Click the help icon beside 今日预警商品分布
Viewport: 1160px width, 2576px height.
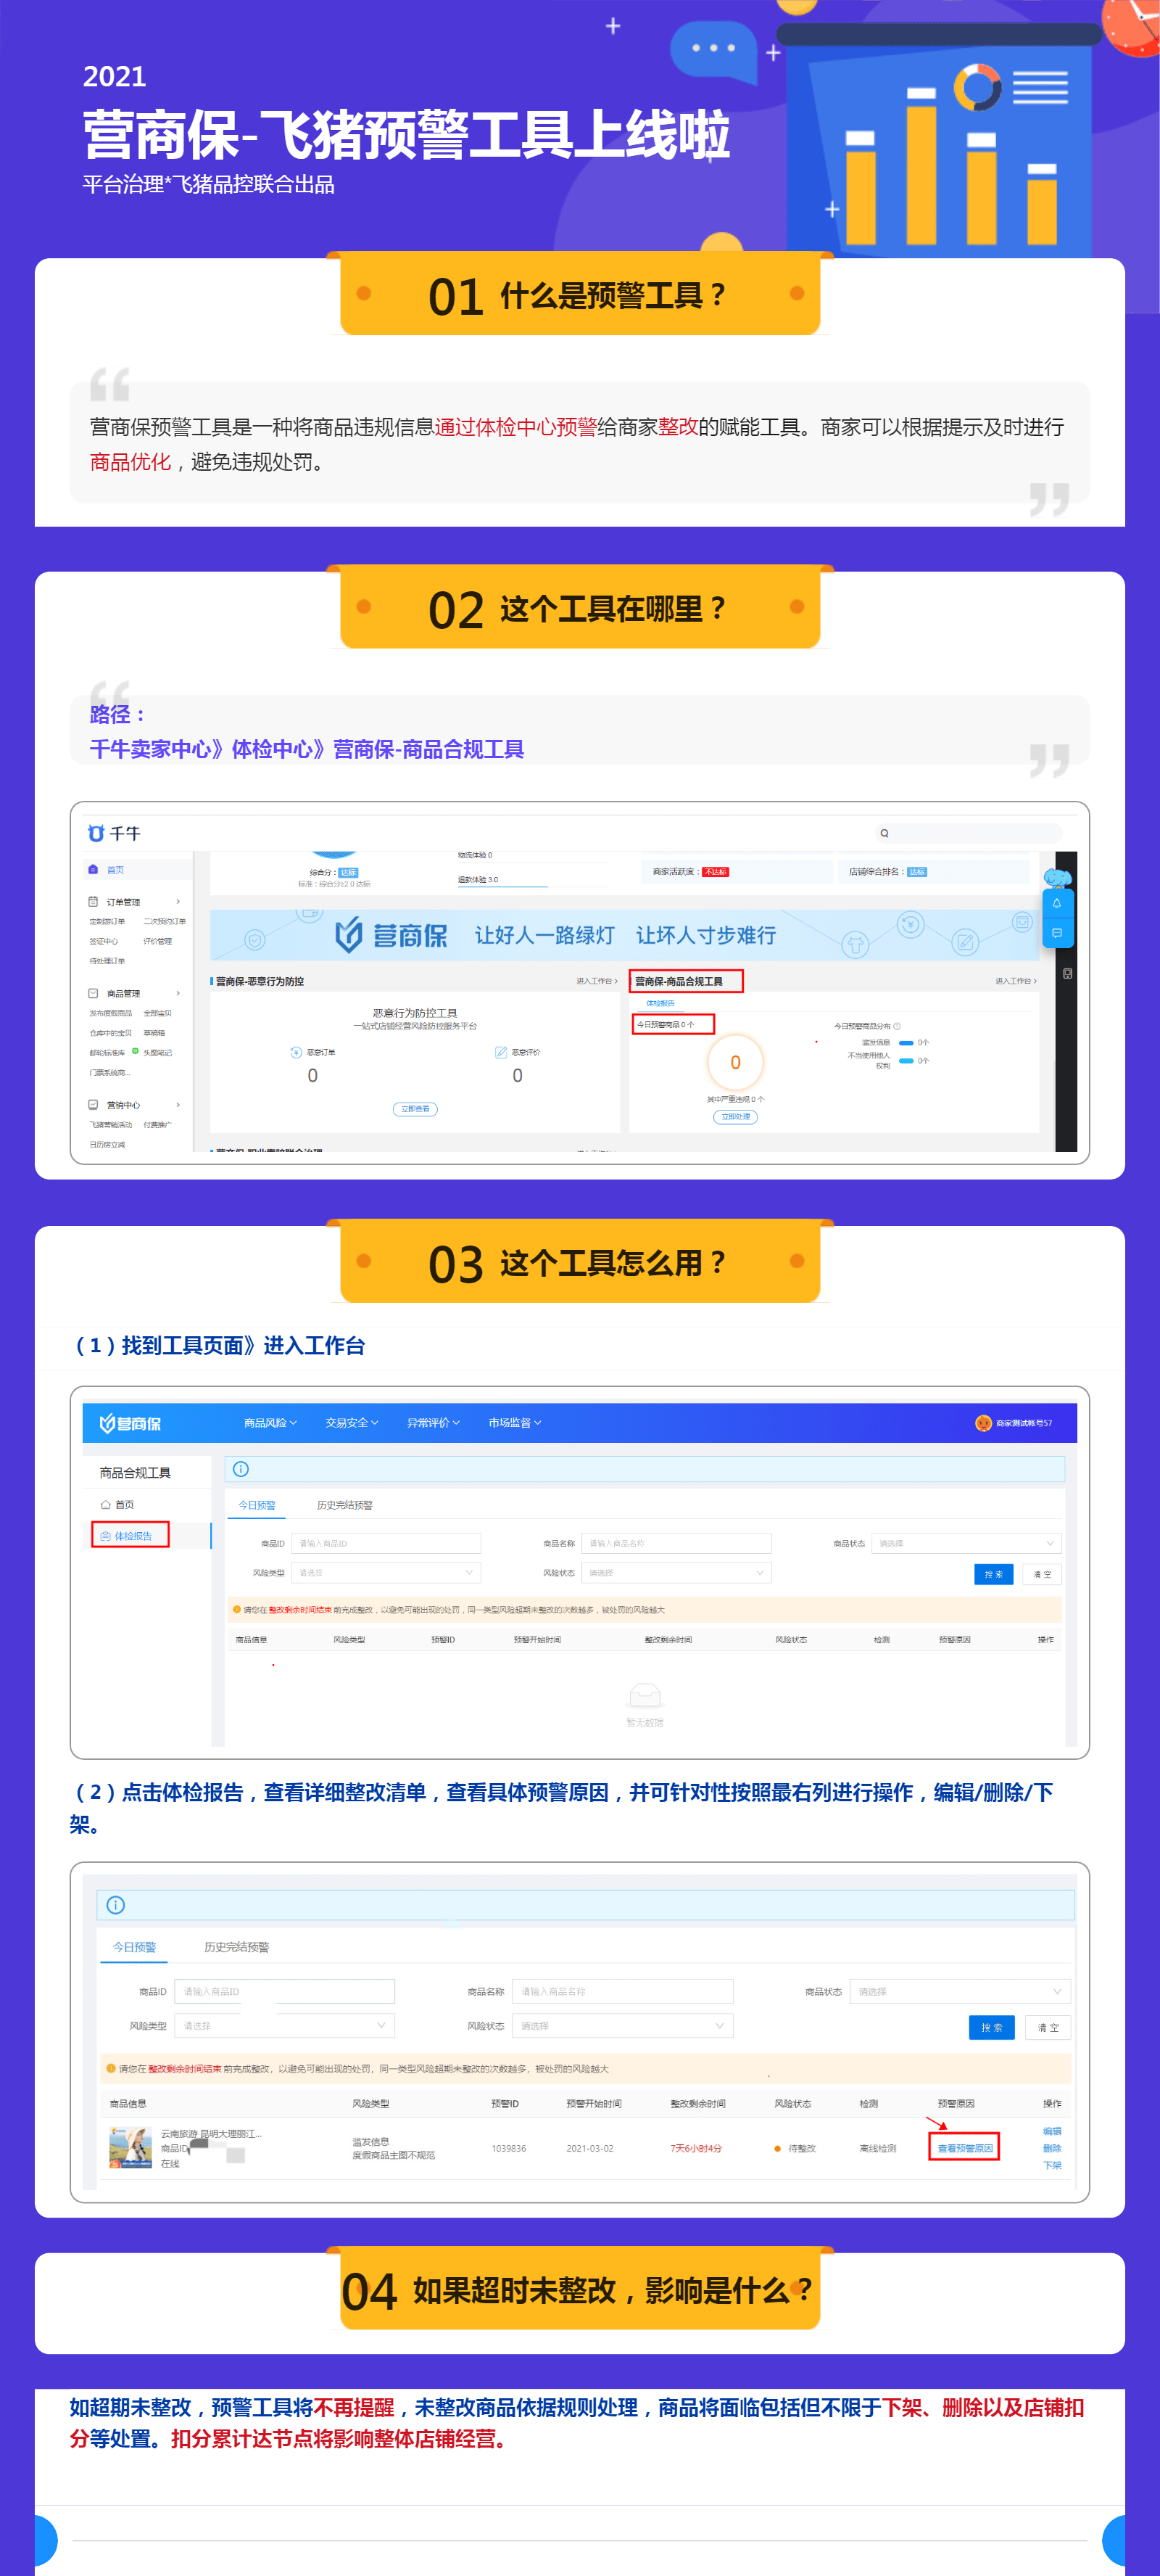(x=896, y=1026)
